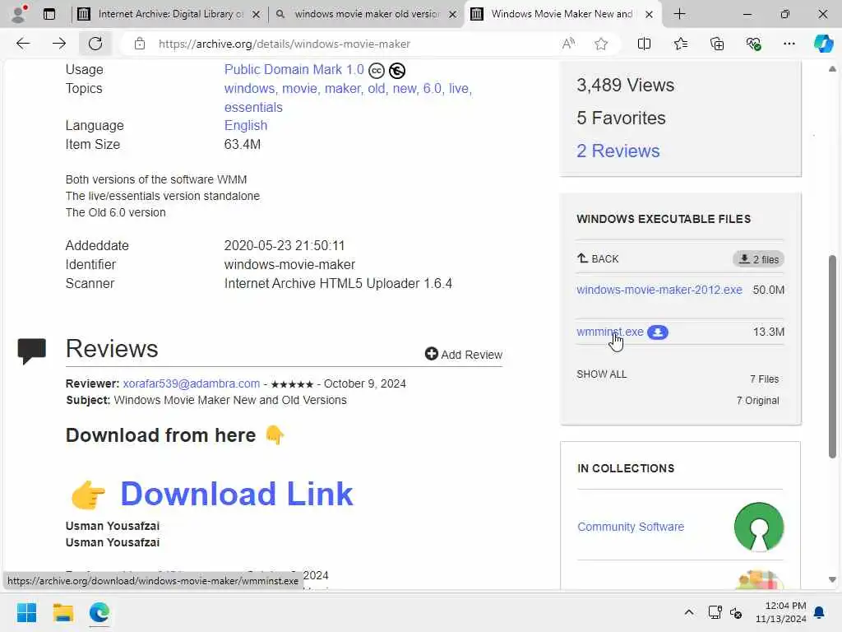Click the blue download icon beside wmminst.exe
842x632 pixels.
[657, 332]
